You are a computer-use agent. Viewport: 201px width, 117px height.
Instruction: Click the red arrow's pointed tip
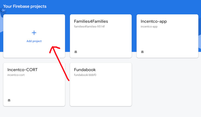pos(53,47)
